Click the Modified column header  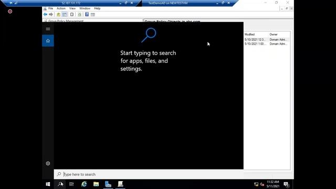(x=249, y=35)
